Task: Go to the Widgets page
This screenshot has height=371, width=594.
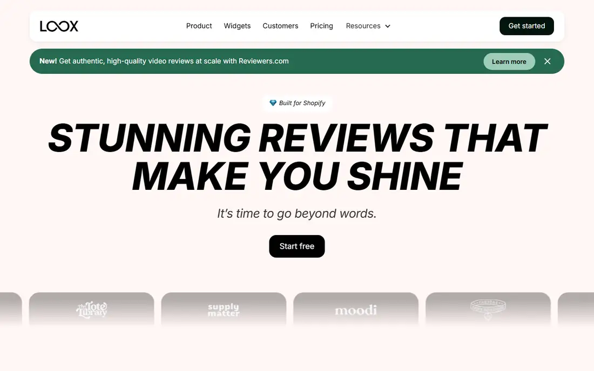Action: tap(237, 26)
